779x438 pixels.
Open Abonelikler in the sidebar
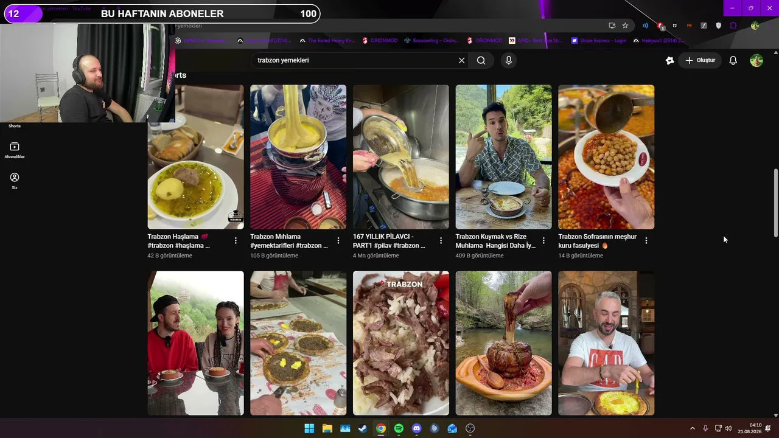(x=15, y=150)
